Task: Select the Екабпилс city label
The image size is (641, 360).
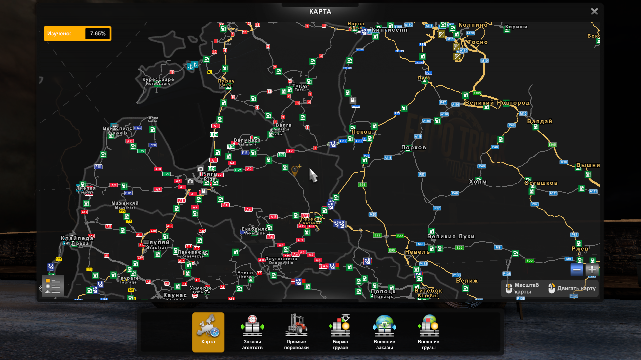Action: pyautogui.click(x=255, y=229)
